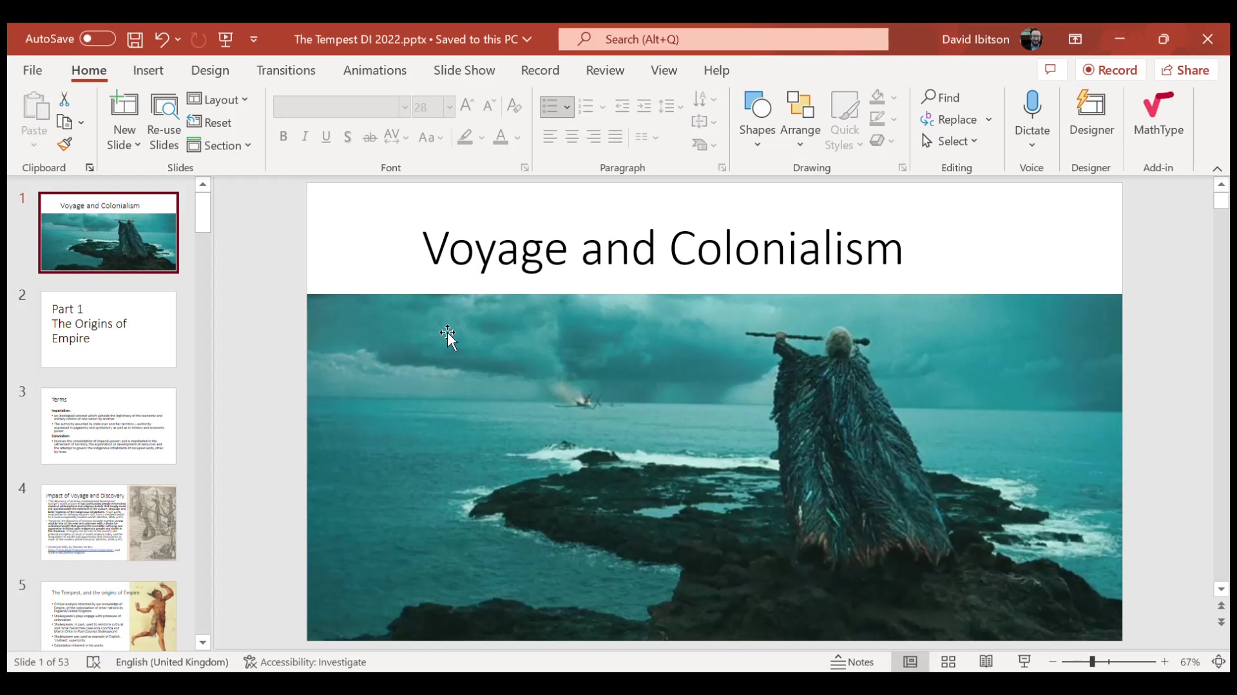The width and height of the screenshot is (1237, 695).
Task: Apply strikethrough to selected text
Action: pyautogui.click(x=370, y=137)
